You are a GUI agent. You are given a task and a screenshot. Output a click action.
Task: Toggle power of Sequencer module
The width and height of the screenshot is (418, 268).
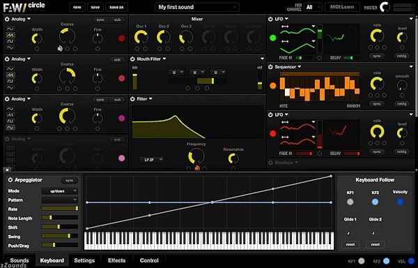click(x=270, y=67)
